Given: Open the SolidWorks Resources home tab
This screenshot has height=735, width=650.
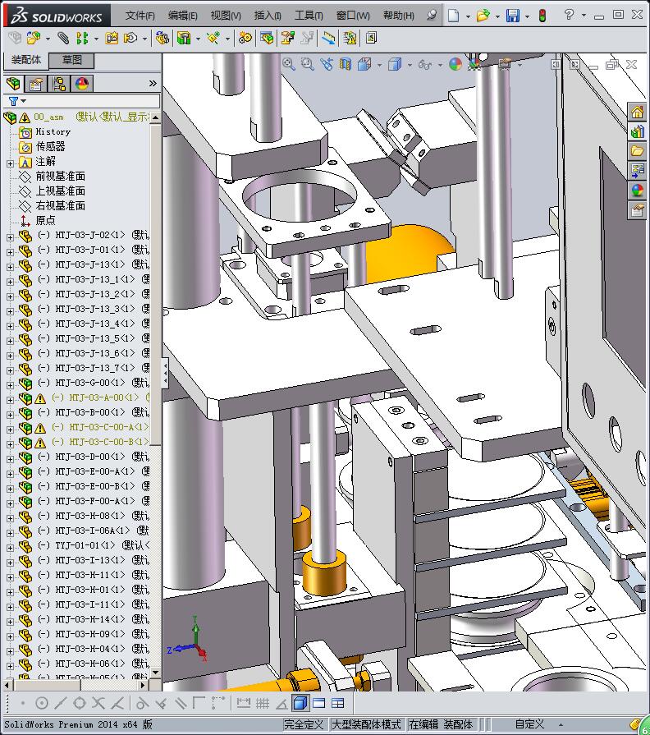Looking at the screenshot, I should 638,112.
